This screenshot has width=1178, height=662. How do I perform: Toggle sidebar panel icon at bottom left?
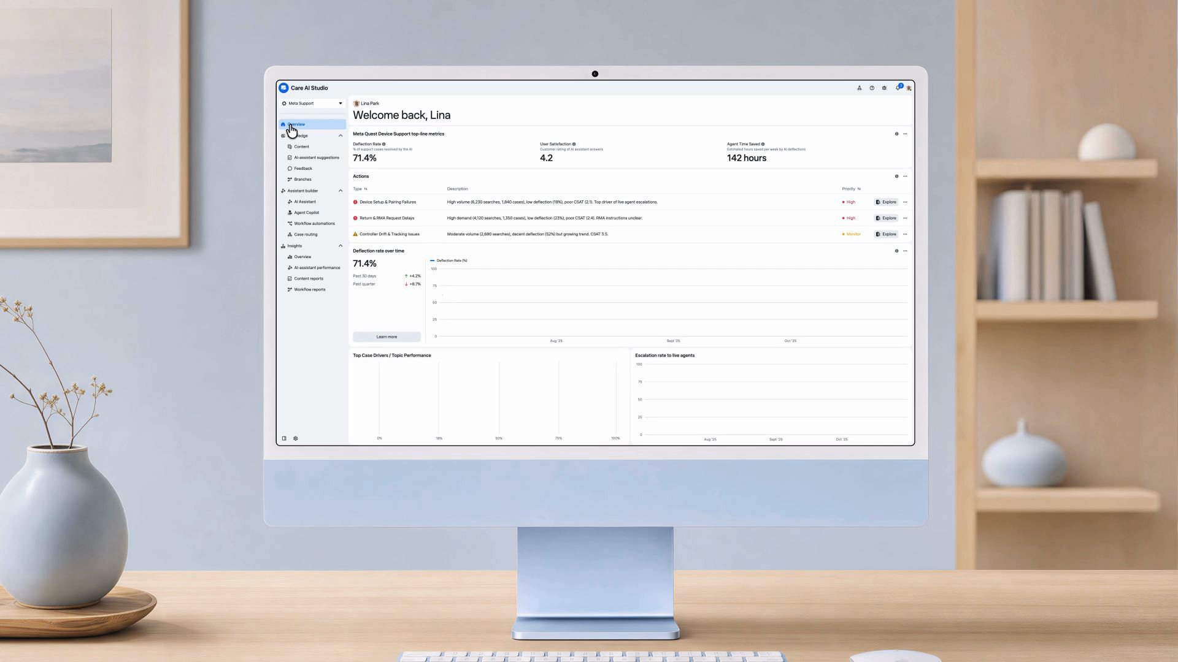coord(284,438)
